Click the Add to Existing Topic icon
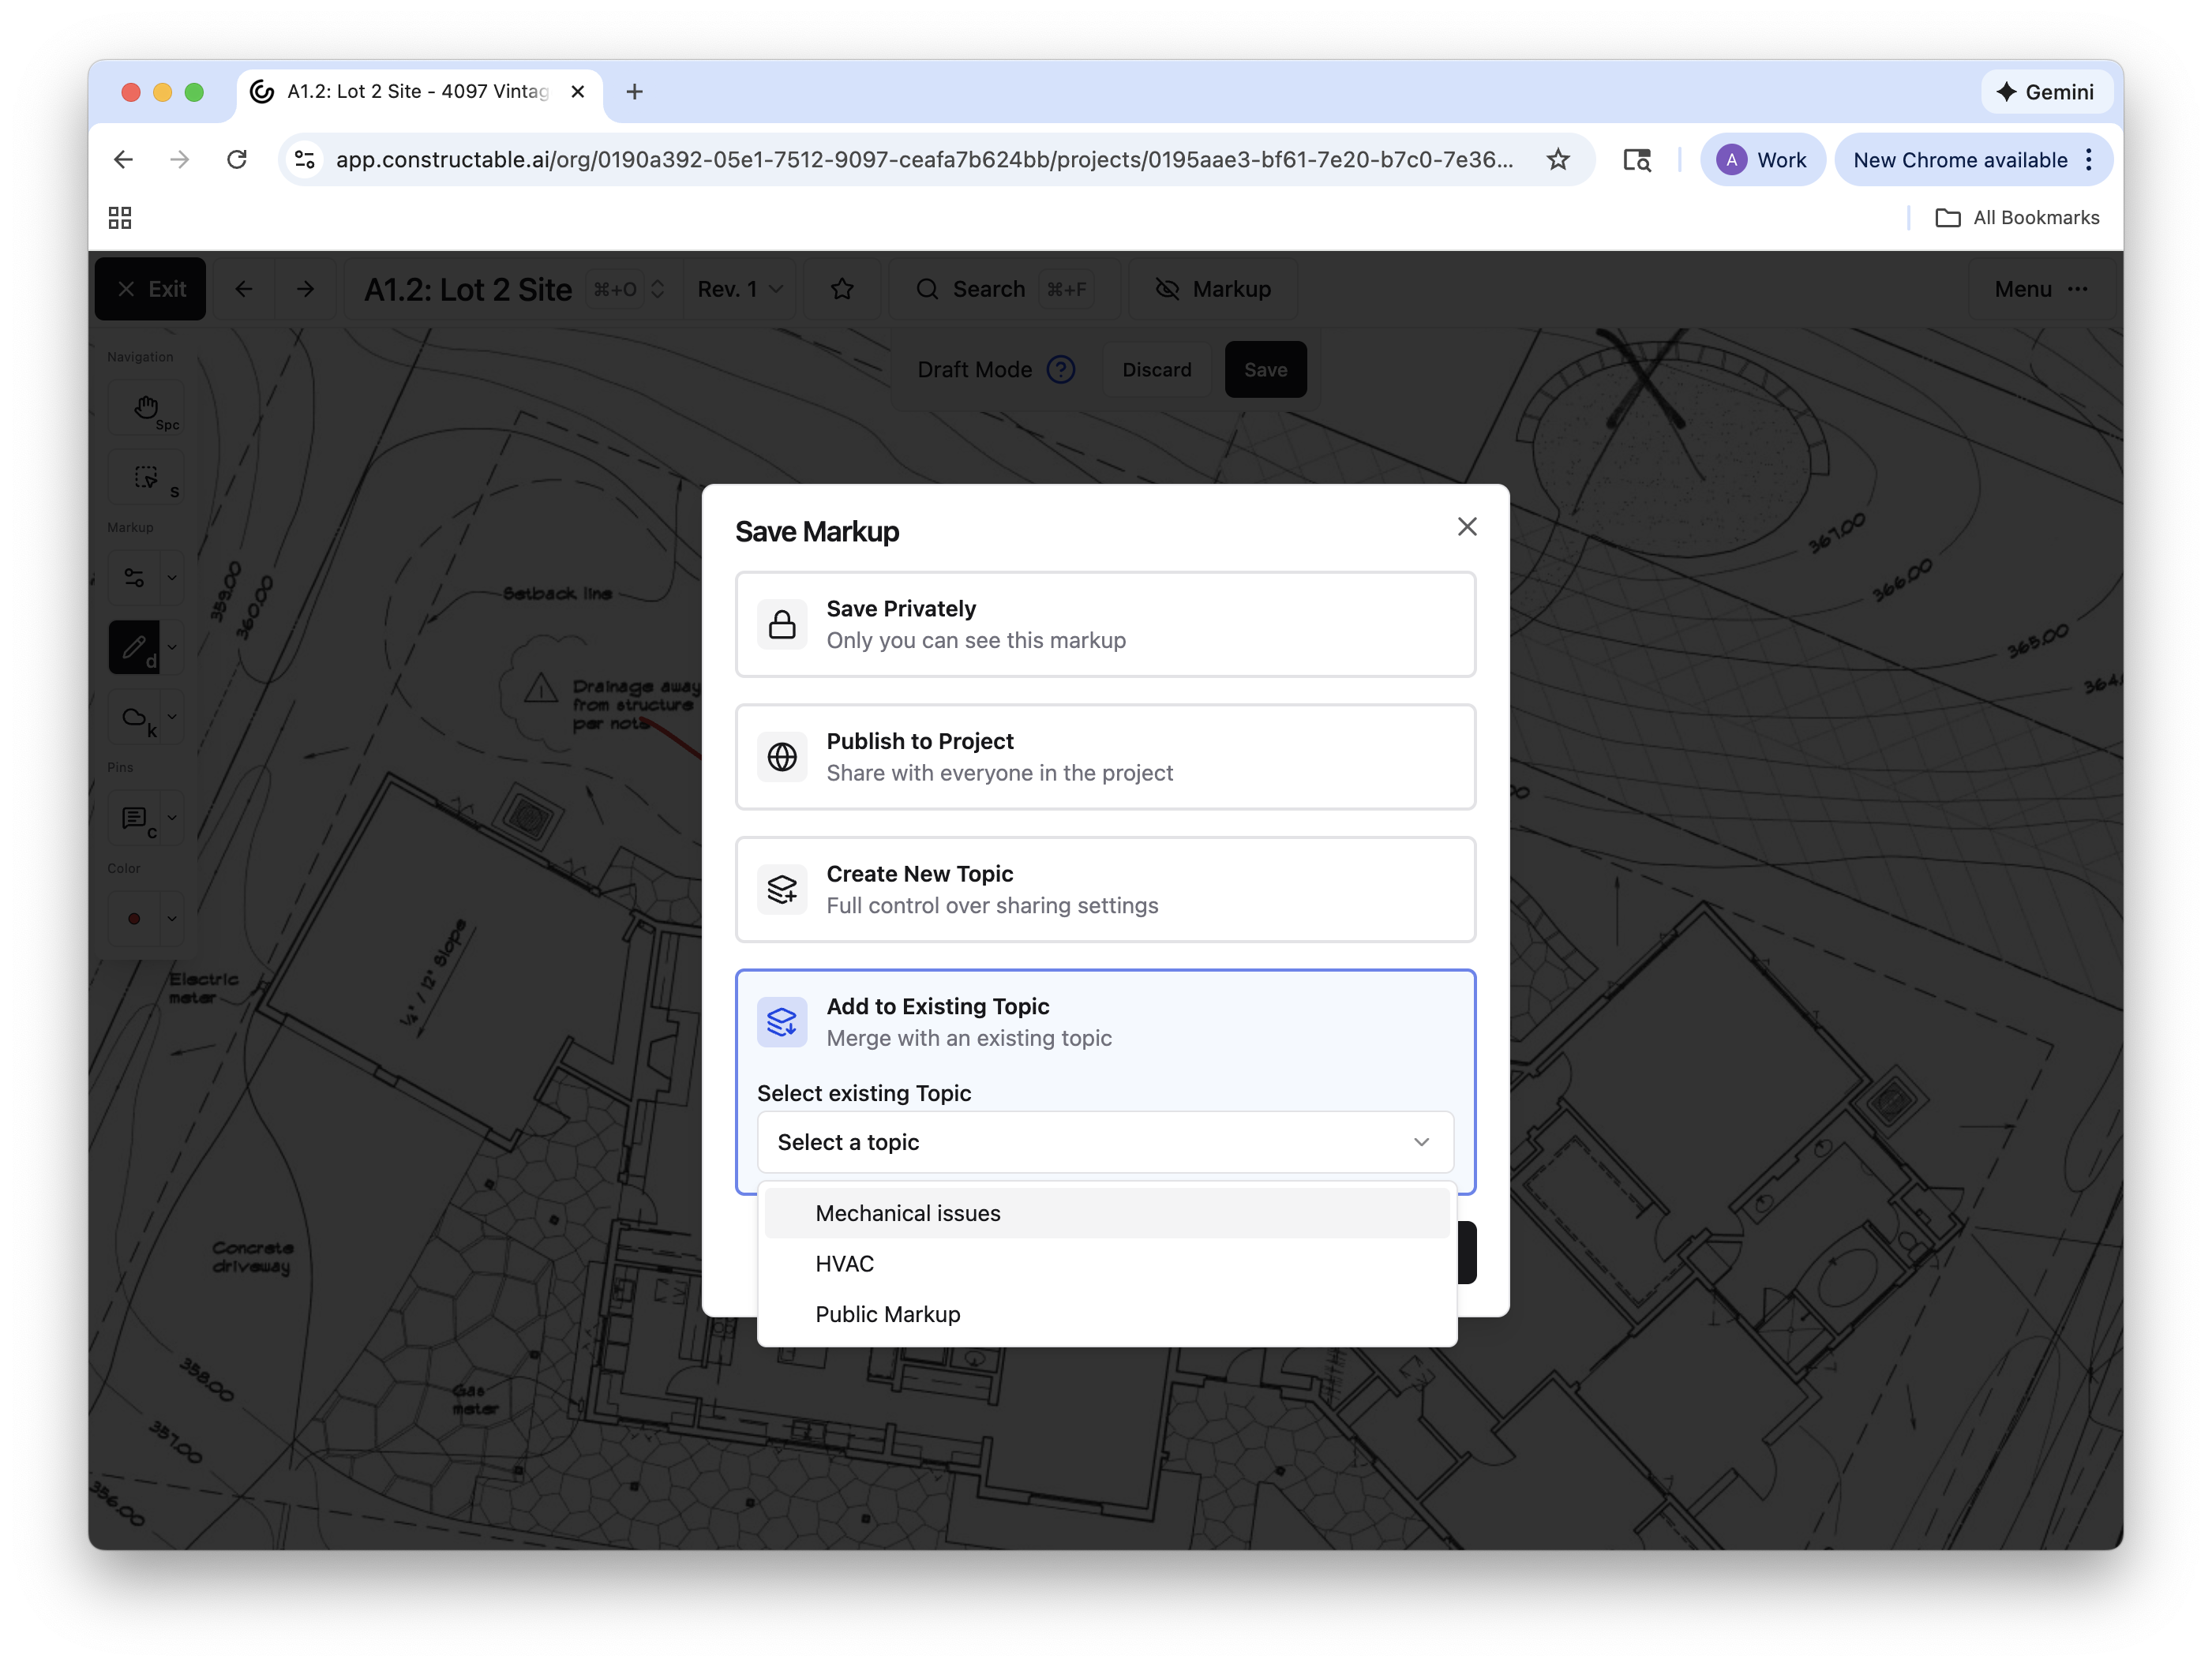 pyautogui.click(x=782, y=1022)
